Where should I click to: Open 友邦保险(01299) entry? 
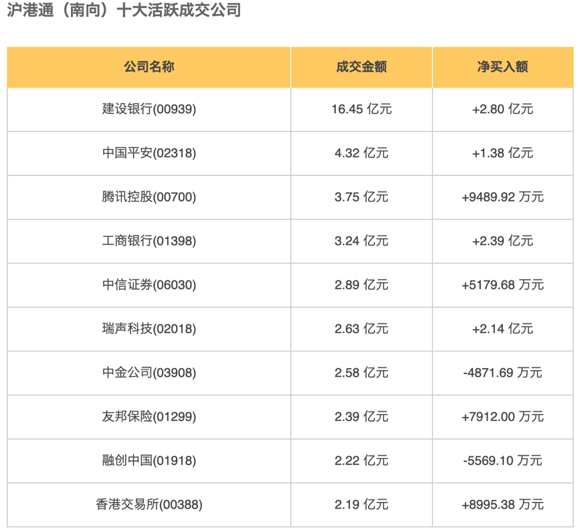149,417
